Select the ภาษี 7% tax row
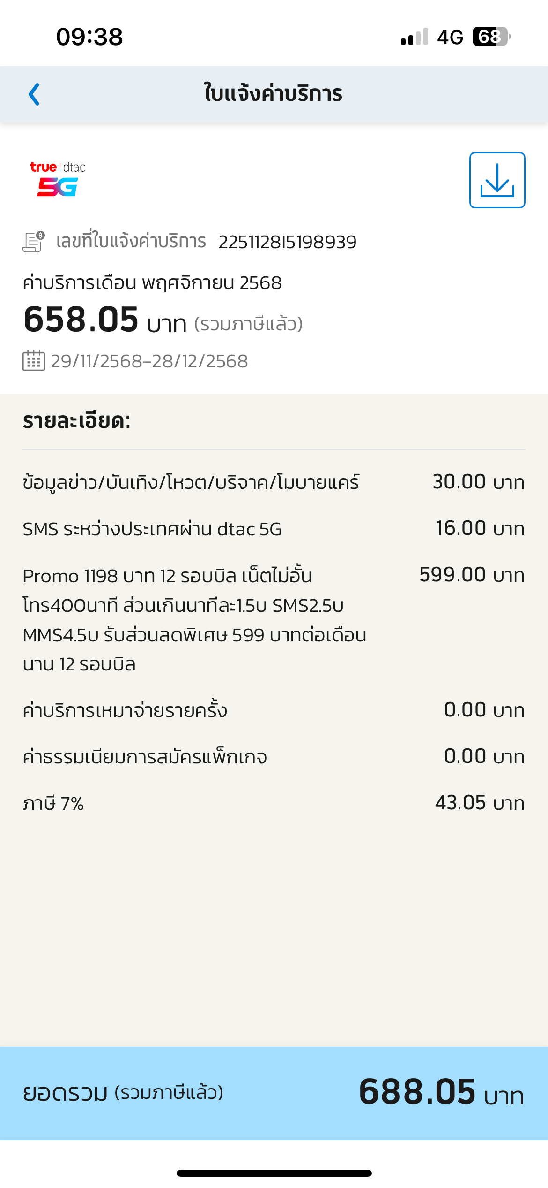This screenshot has height=1188, width=548. (x=274, y=803)
